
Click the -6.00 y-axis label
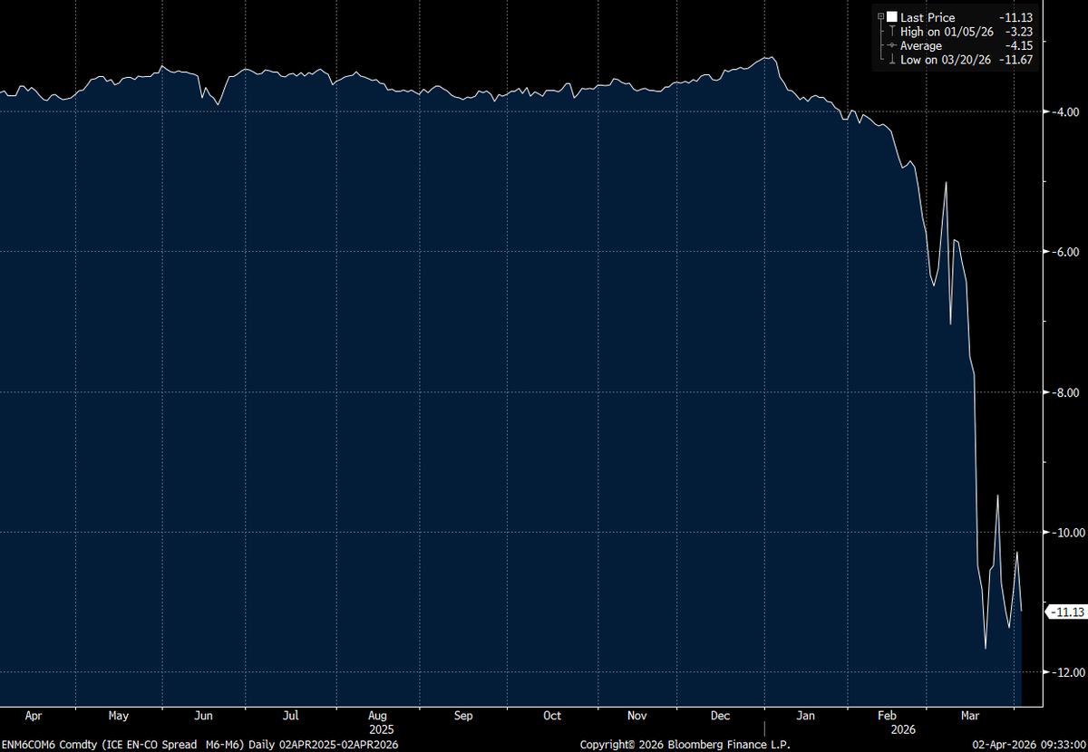[x=1065, y=252]
